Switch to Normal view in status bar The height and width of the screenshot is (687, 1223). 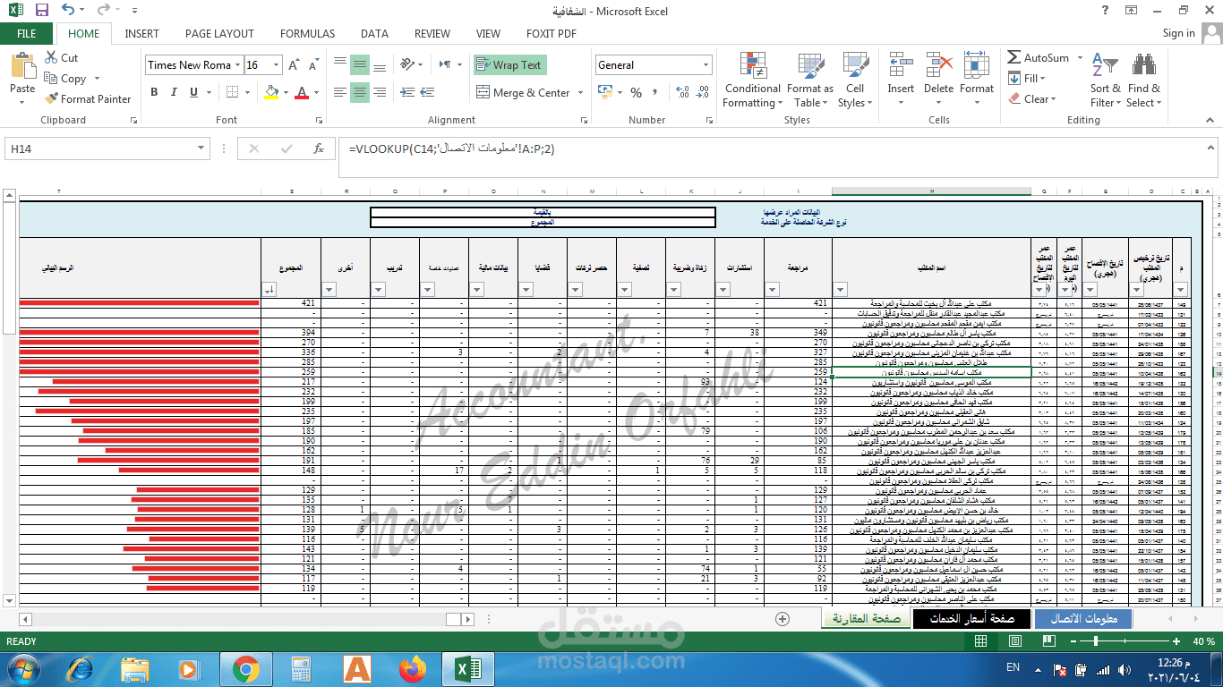tap(981, 642)
